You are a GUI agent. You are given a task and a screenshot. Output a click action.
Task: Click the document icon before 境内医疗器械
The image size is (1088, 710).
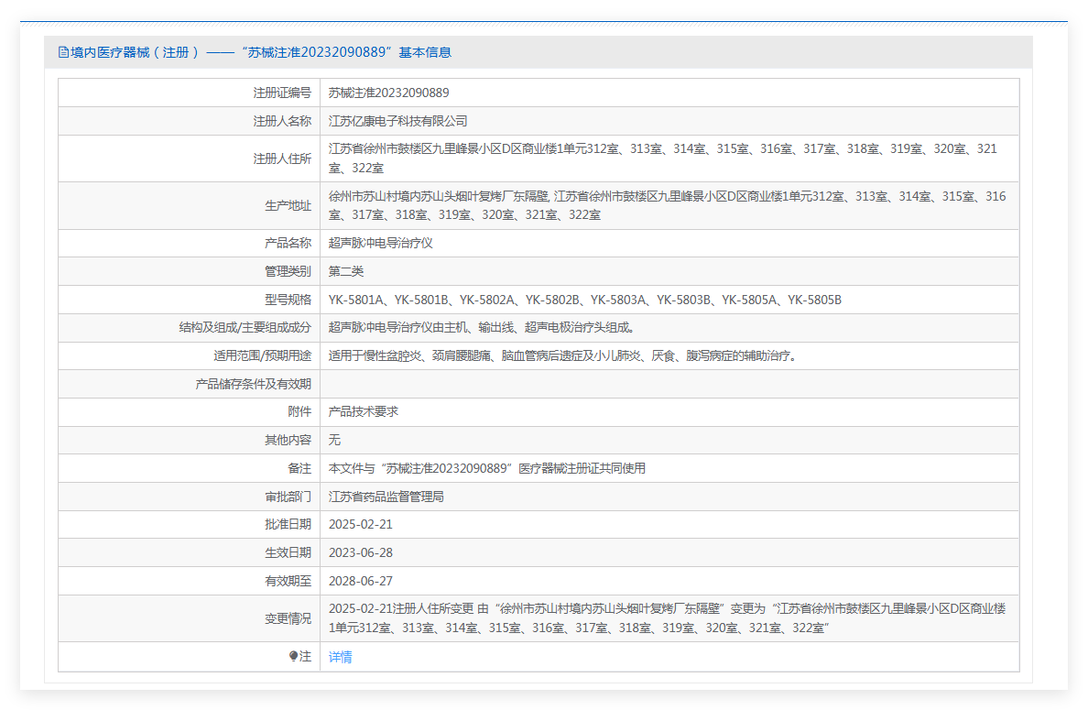63,52
